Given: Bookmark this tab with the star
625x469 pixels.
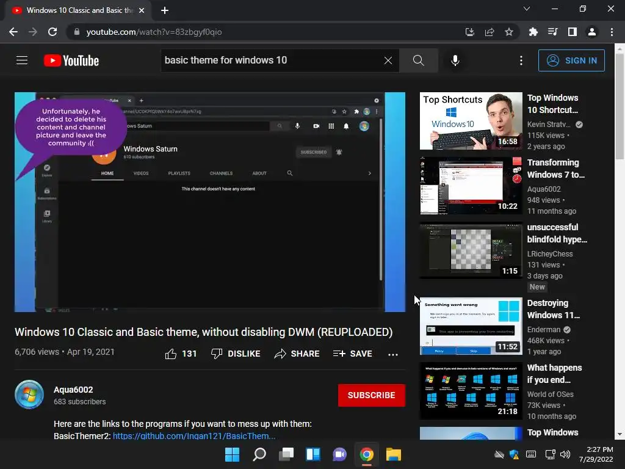Looking at the screenshot, I should tap(509, 32).
